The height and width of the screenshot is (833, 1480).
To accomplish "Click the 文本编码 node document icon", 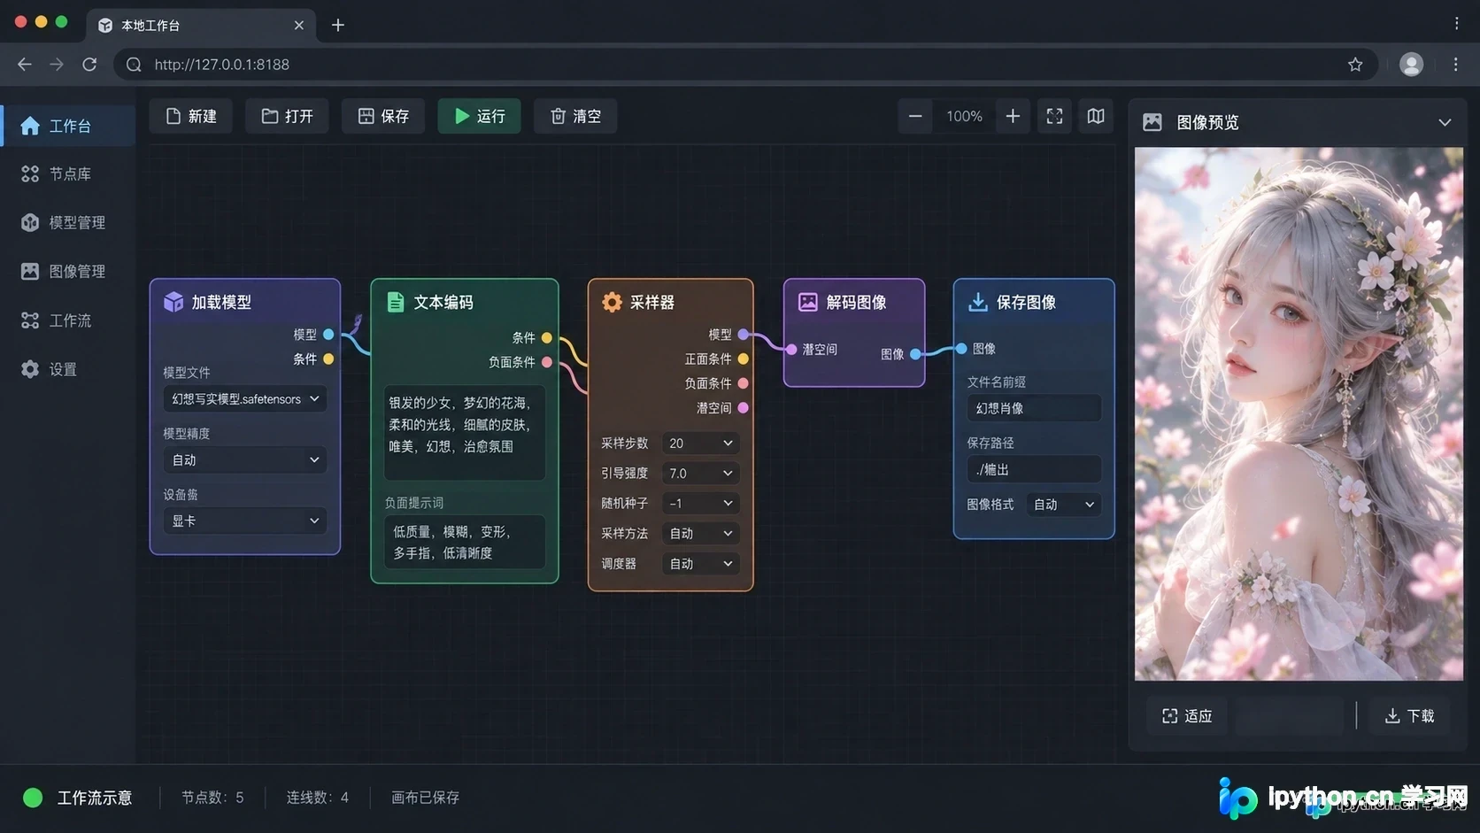I will (396, 302).
